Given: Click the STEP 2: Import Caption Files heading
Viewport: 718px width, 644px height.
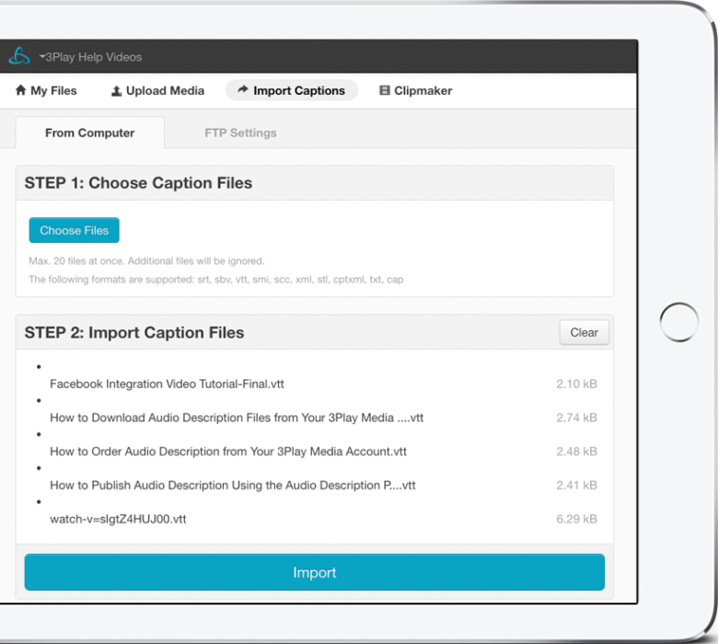Looking at the screenshot, I should tap(134, 333).
